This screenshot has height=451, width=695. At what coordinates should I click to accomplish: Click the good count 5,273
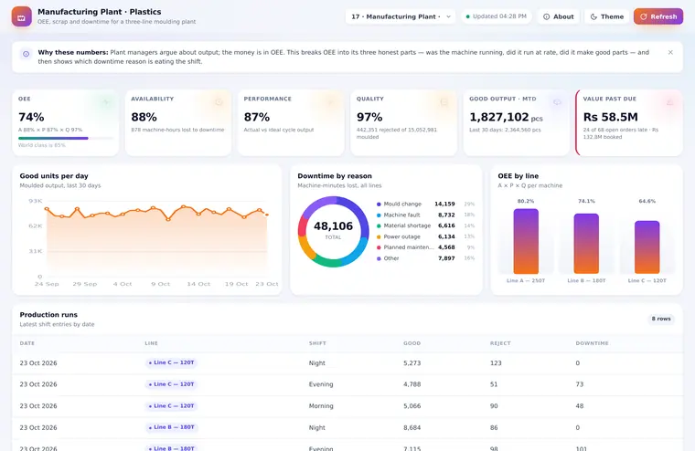click(x=412, y=363)
